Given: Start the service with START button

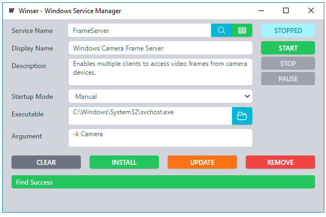Looking at the screenshot, I should (x=288, y=48).
